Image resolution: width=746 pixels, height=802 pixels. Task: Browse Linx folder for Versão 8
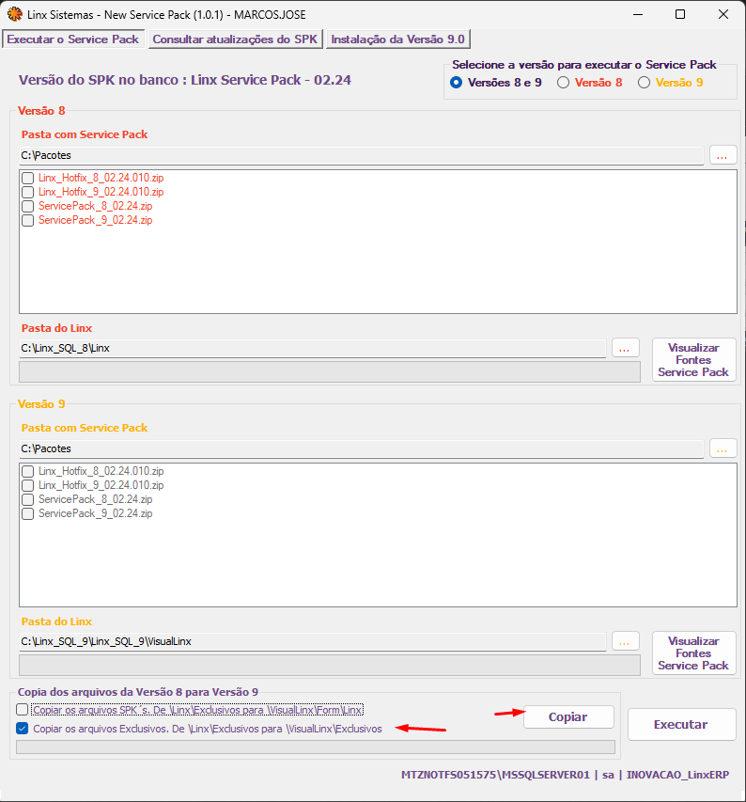[x=626, y=348]
